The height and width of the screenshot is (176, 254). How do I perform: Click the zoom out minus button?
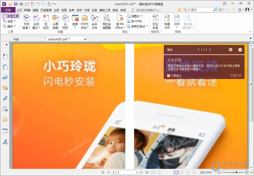pos(219,172)
